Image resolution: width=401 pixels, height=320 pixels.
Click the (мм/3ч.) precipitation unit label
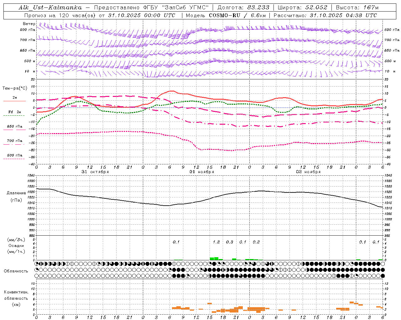tap(16, 240)
